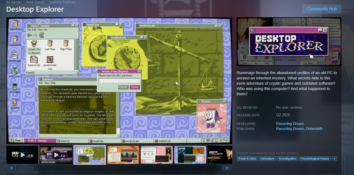Viewport: 354px width, 175px height.
Task: Click the 'Q2 2026' release date text
Action: pos(283,115)
